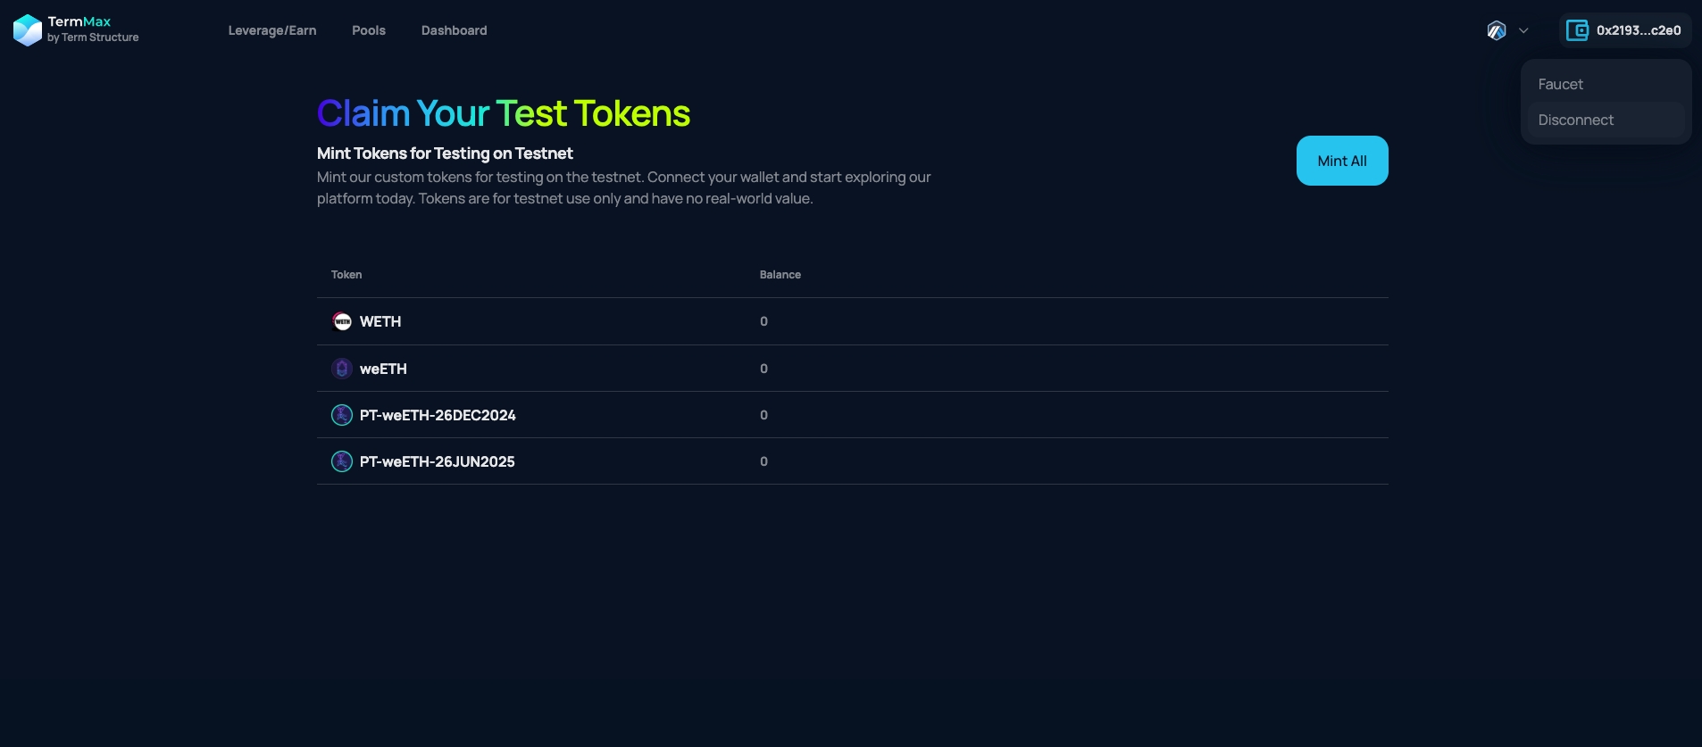Select the PT-weETH-26JUN2025 row label

point(437,461)
